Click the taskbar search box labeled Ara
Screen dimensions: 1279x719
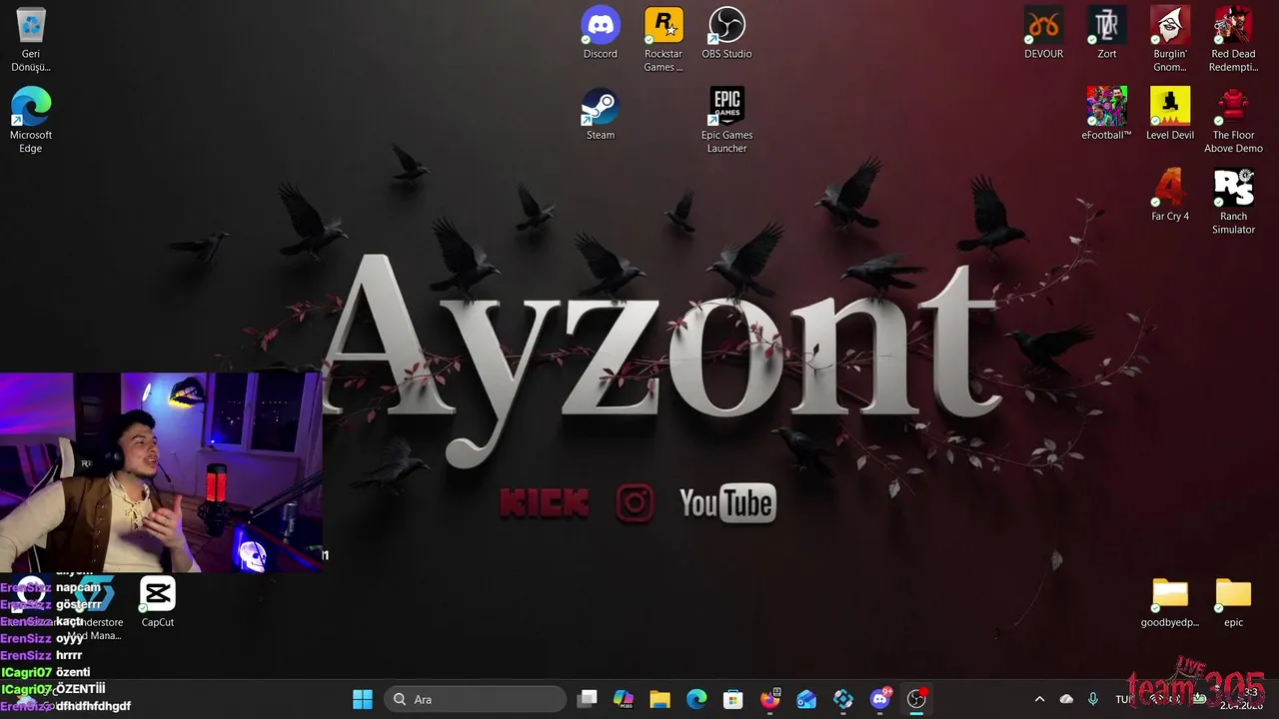pyautogui.click(x=476, y=699)
